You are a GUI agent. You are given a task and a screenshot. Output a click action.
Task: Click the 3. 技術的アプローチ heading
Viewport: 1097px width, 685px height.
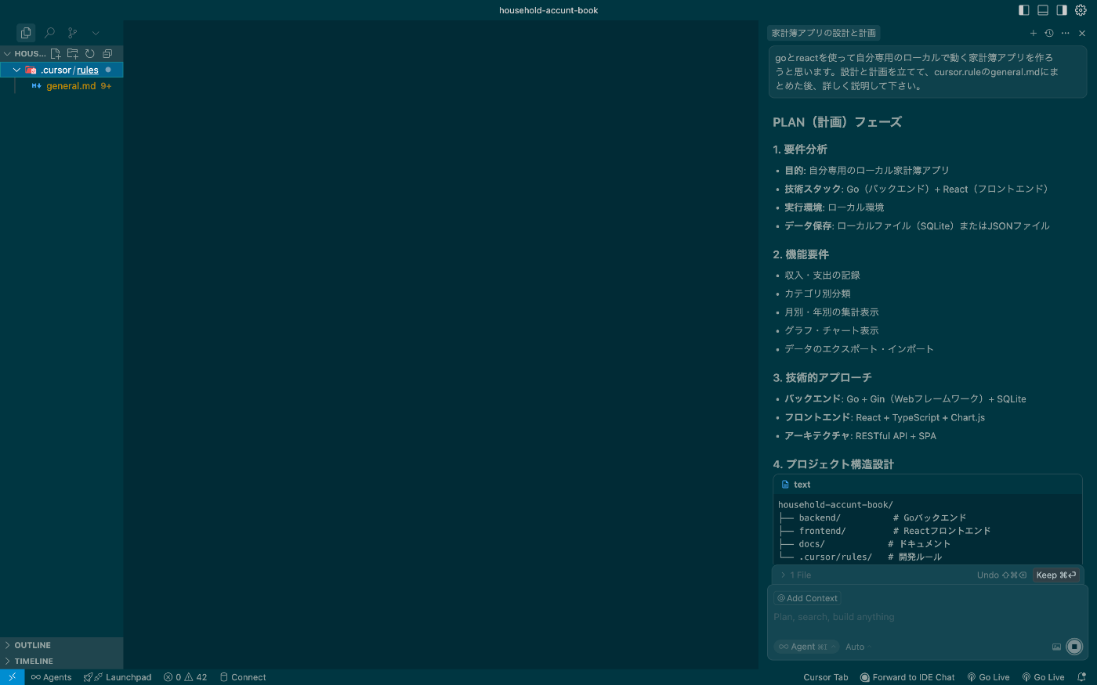pos(822,377)
